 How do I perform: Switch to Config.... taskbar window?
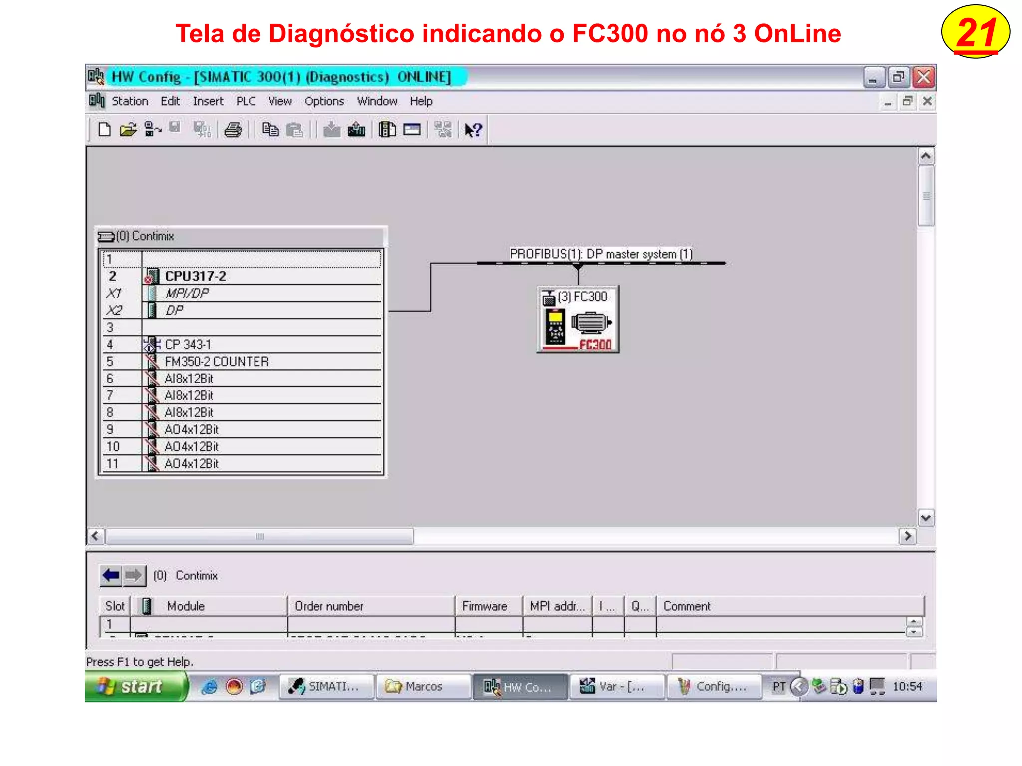pos(714,687)
